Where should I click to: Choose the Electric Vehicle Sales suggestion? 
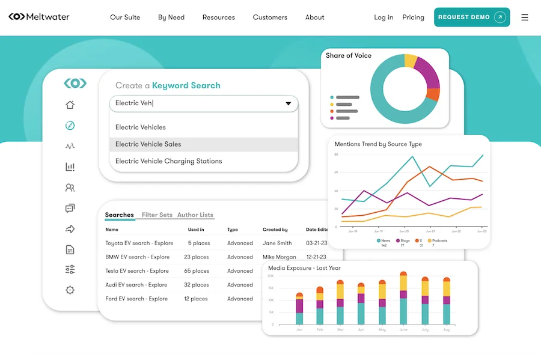pyautogui.click(x=148, y=144)
